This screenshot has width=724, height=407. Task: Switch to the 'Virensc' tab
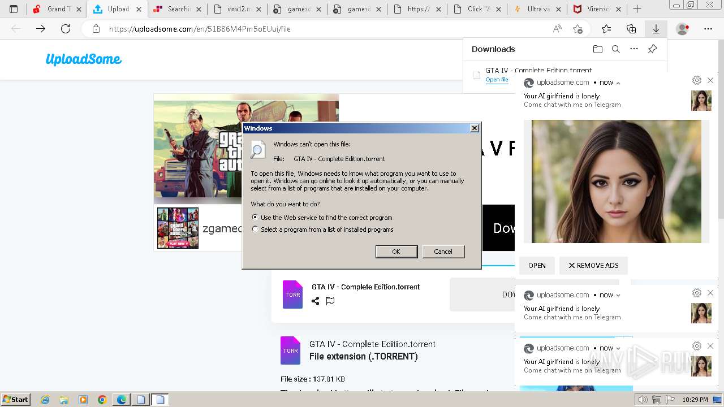pos(598,9)
